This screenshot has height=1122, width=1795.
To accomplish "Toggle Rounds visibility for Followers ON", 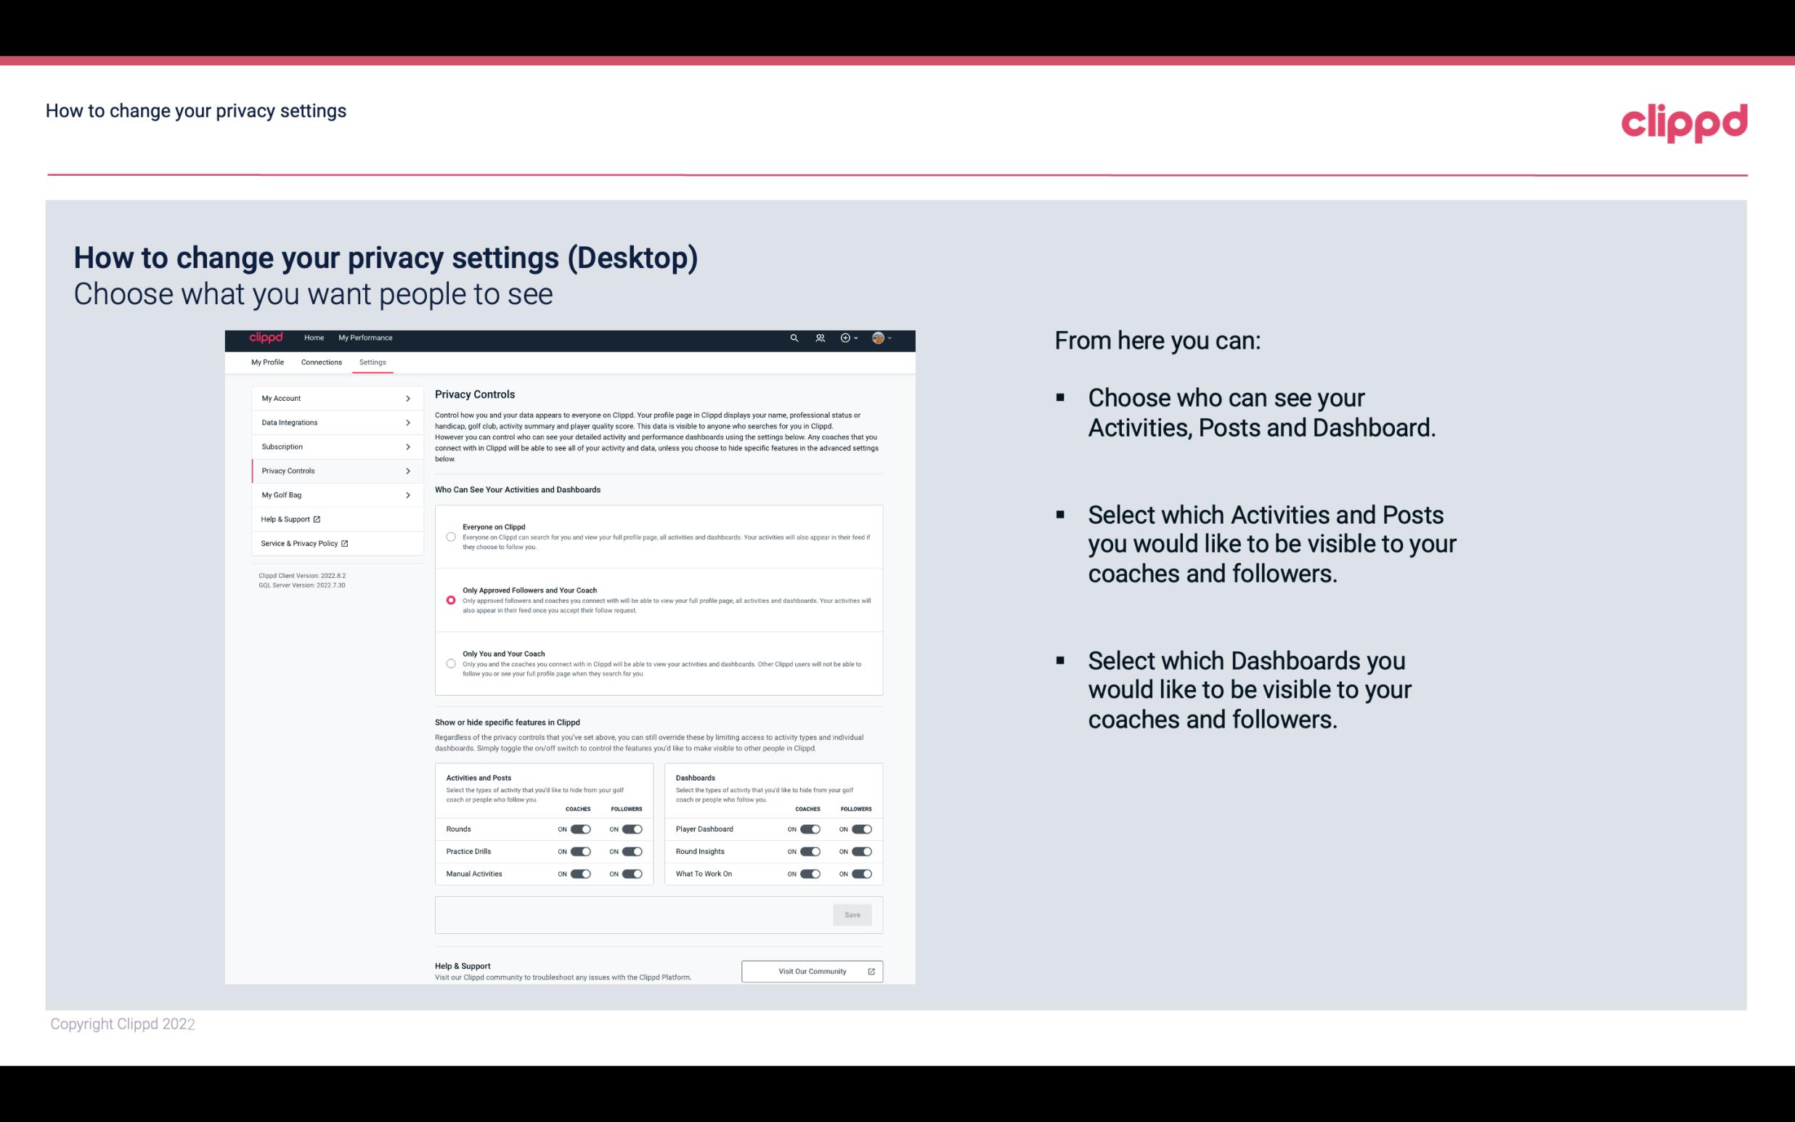I will click(x=632, y=829).
